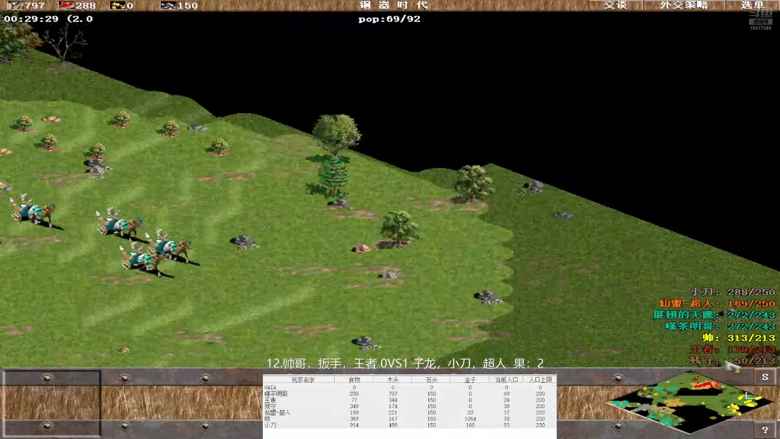Click the 914 food value in the table
This screenshot has height=439, width=780.
(x=354, y=425)
